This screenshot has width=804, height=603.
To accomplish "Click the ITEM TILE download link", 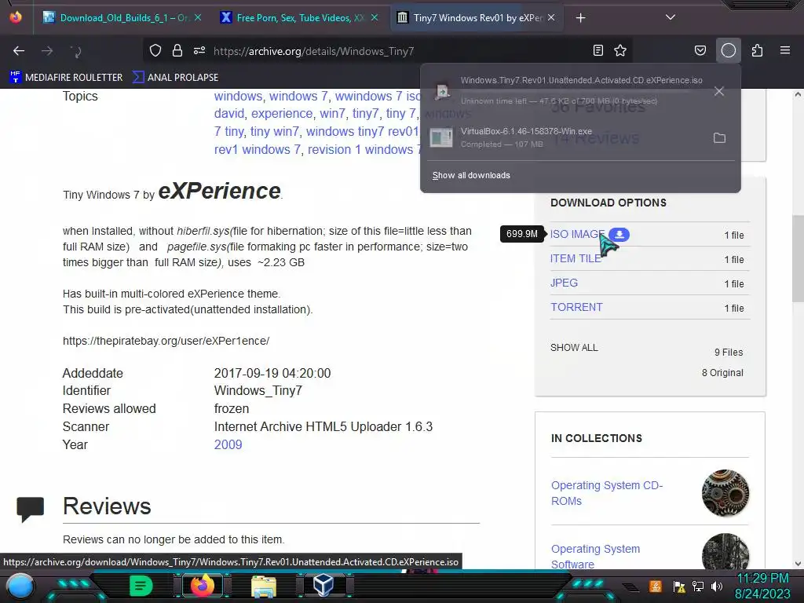I will pos(576,259).
